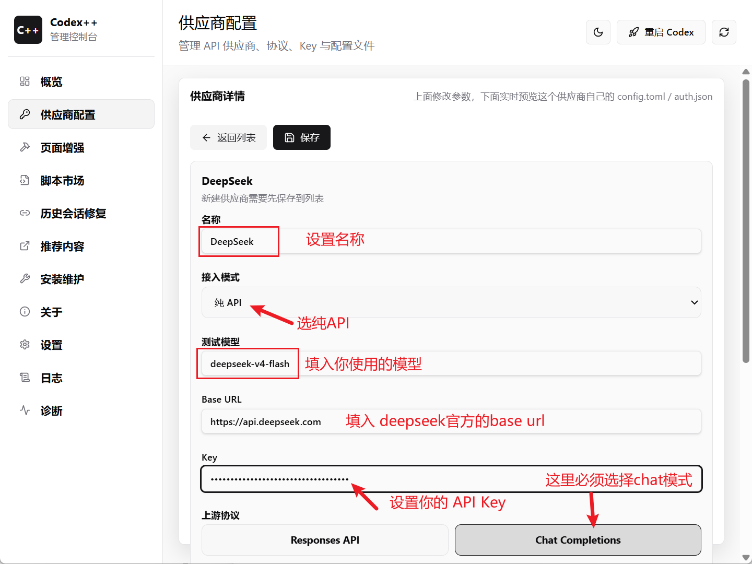Click the vertical scrollbar thumb
The image size is (752, 564).
[x=746, y=221]
